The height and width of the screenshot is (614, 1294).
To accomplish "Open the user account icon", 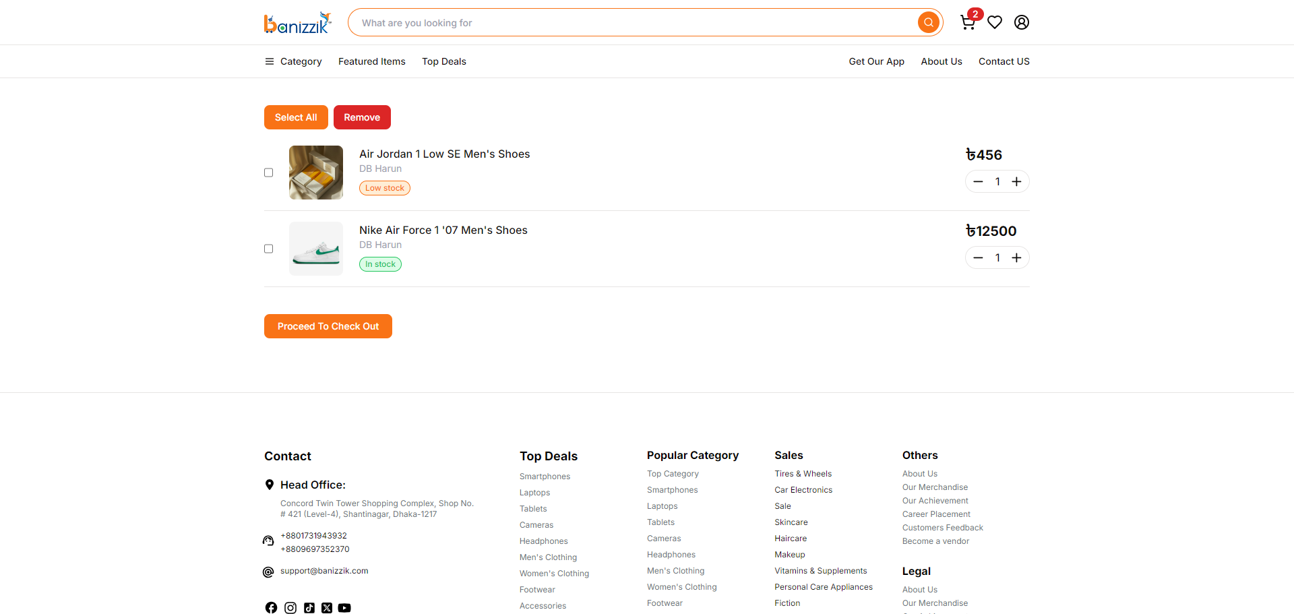I will point(1022,22).
